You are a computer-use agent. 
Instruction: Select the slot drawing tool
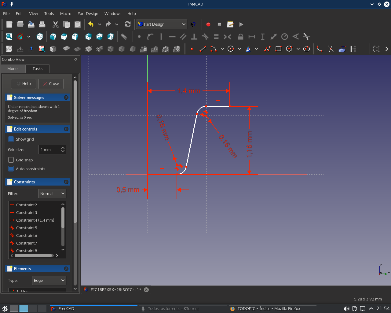click(307, 49)
